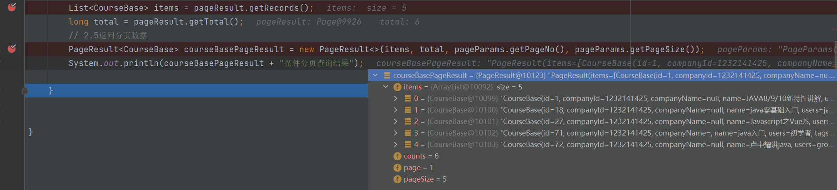
Task: Click inline hint 'pageResult: Page@9926'
Action: click(x=309, y=22)
